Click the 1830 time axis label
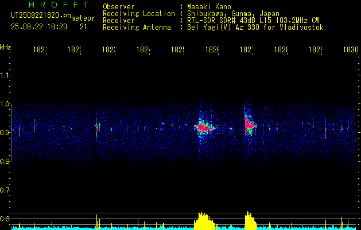The height and width of the screenshot is (230, 361). click(351, 49)
